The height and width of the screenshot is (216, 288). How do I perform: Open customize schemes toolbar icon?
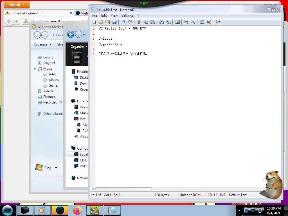point(209,22)
